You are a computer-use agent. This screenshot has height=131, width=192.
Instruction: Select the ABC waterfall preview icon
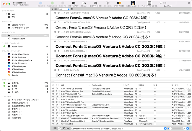click(x=68, y=128)
